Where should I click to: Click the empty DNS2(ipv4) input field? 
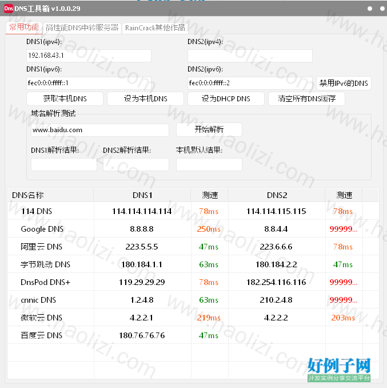(x=250, y=56)
